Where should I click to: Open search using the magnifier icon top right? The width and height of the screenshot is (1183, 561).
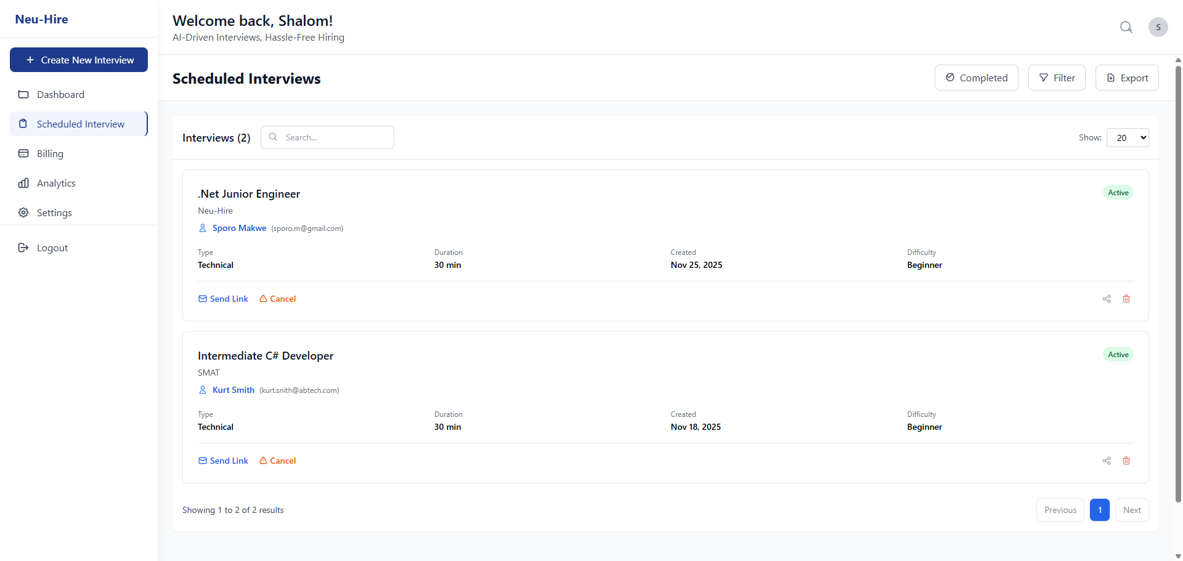click(1126, 27)
